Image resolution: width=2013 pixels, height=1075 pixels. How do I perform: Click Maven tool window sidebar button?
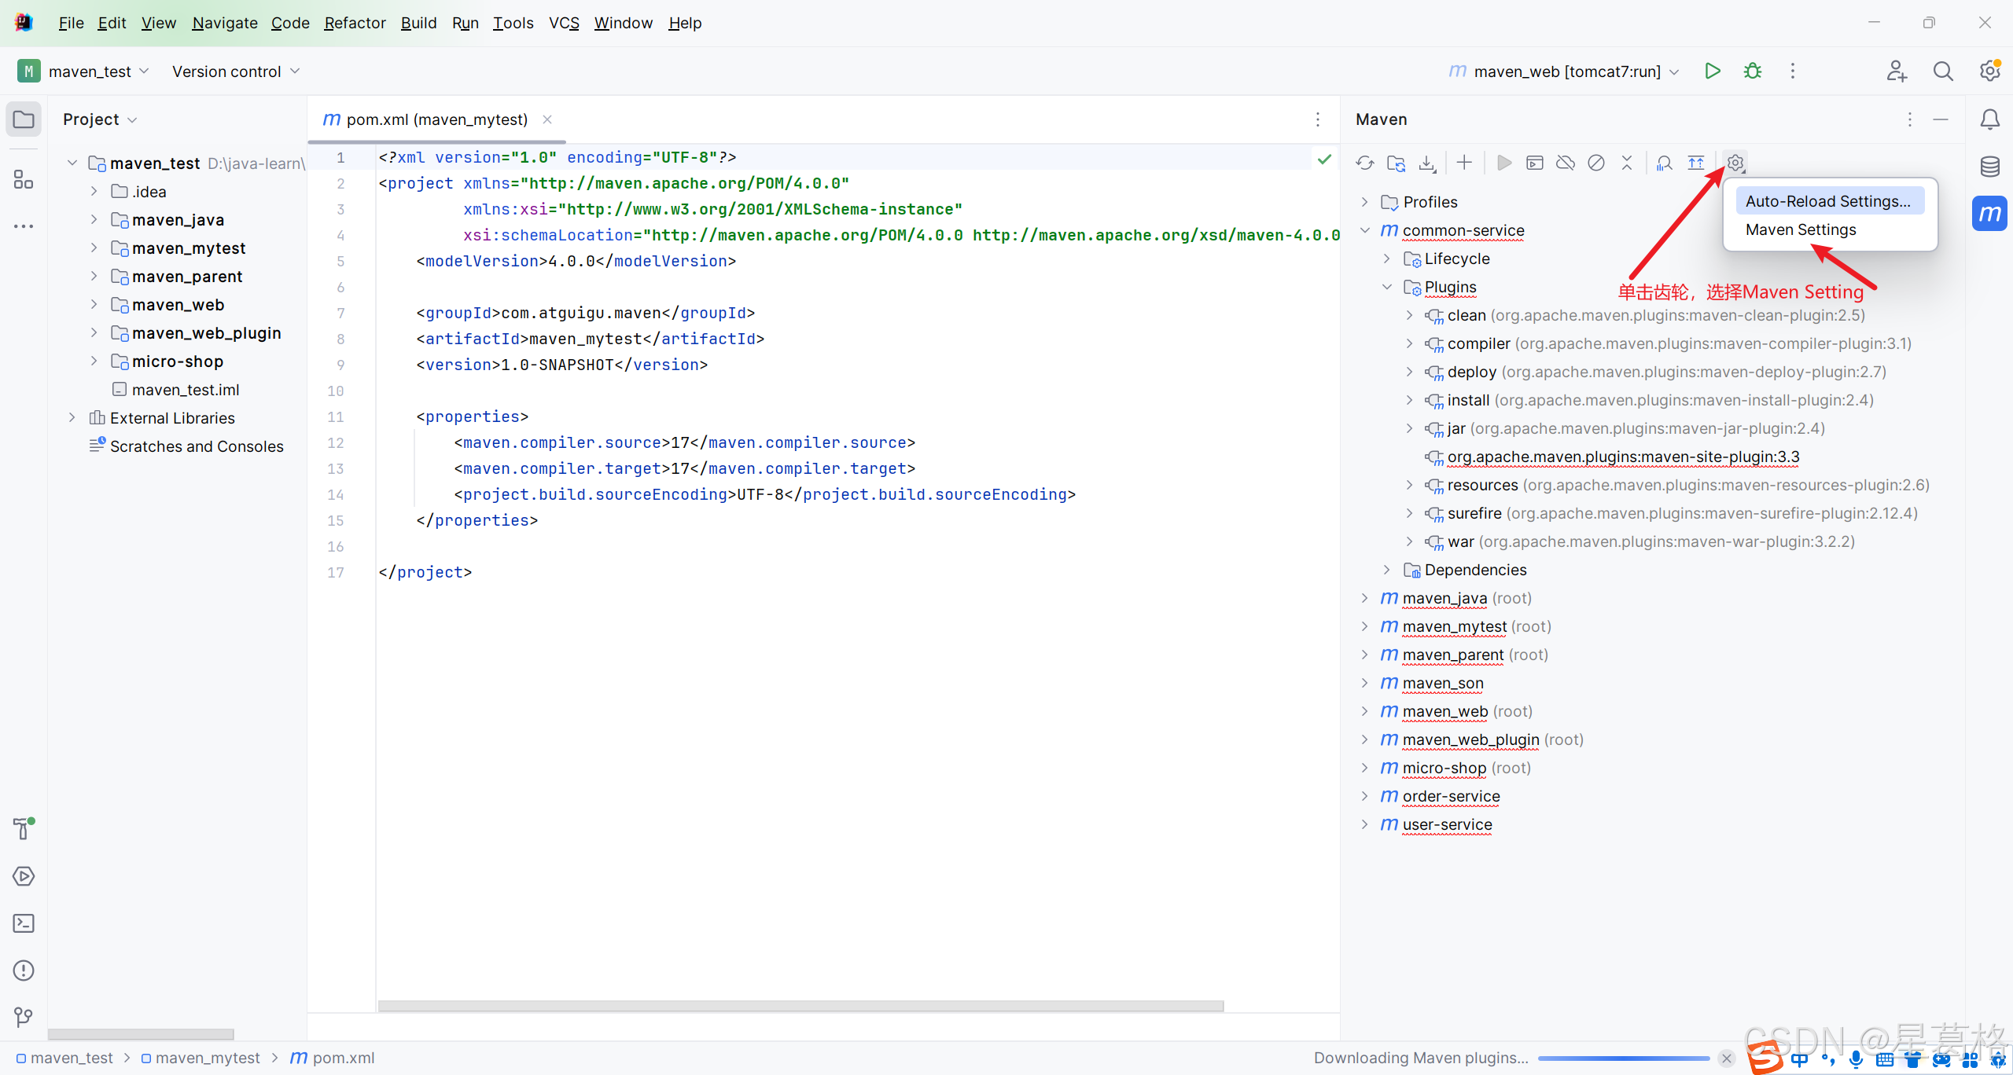1990,214
